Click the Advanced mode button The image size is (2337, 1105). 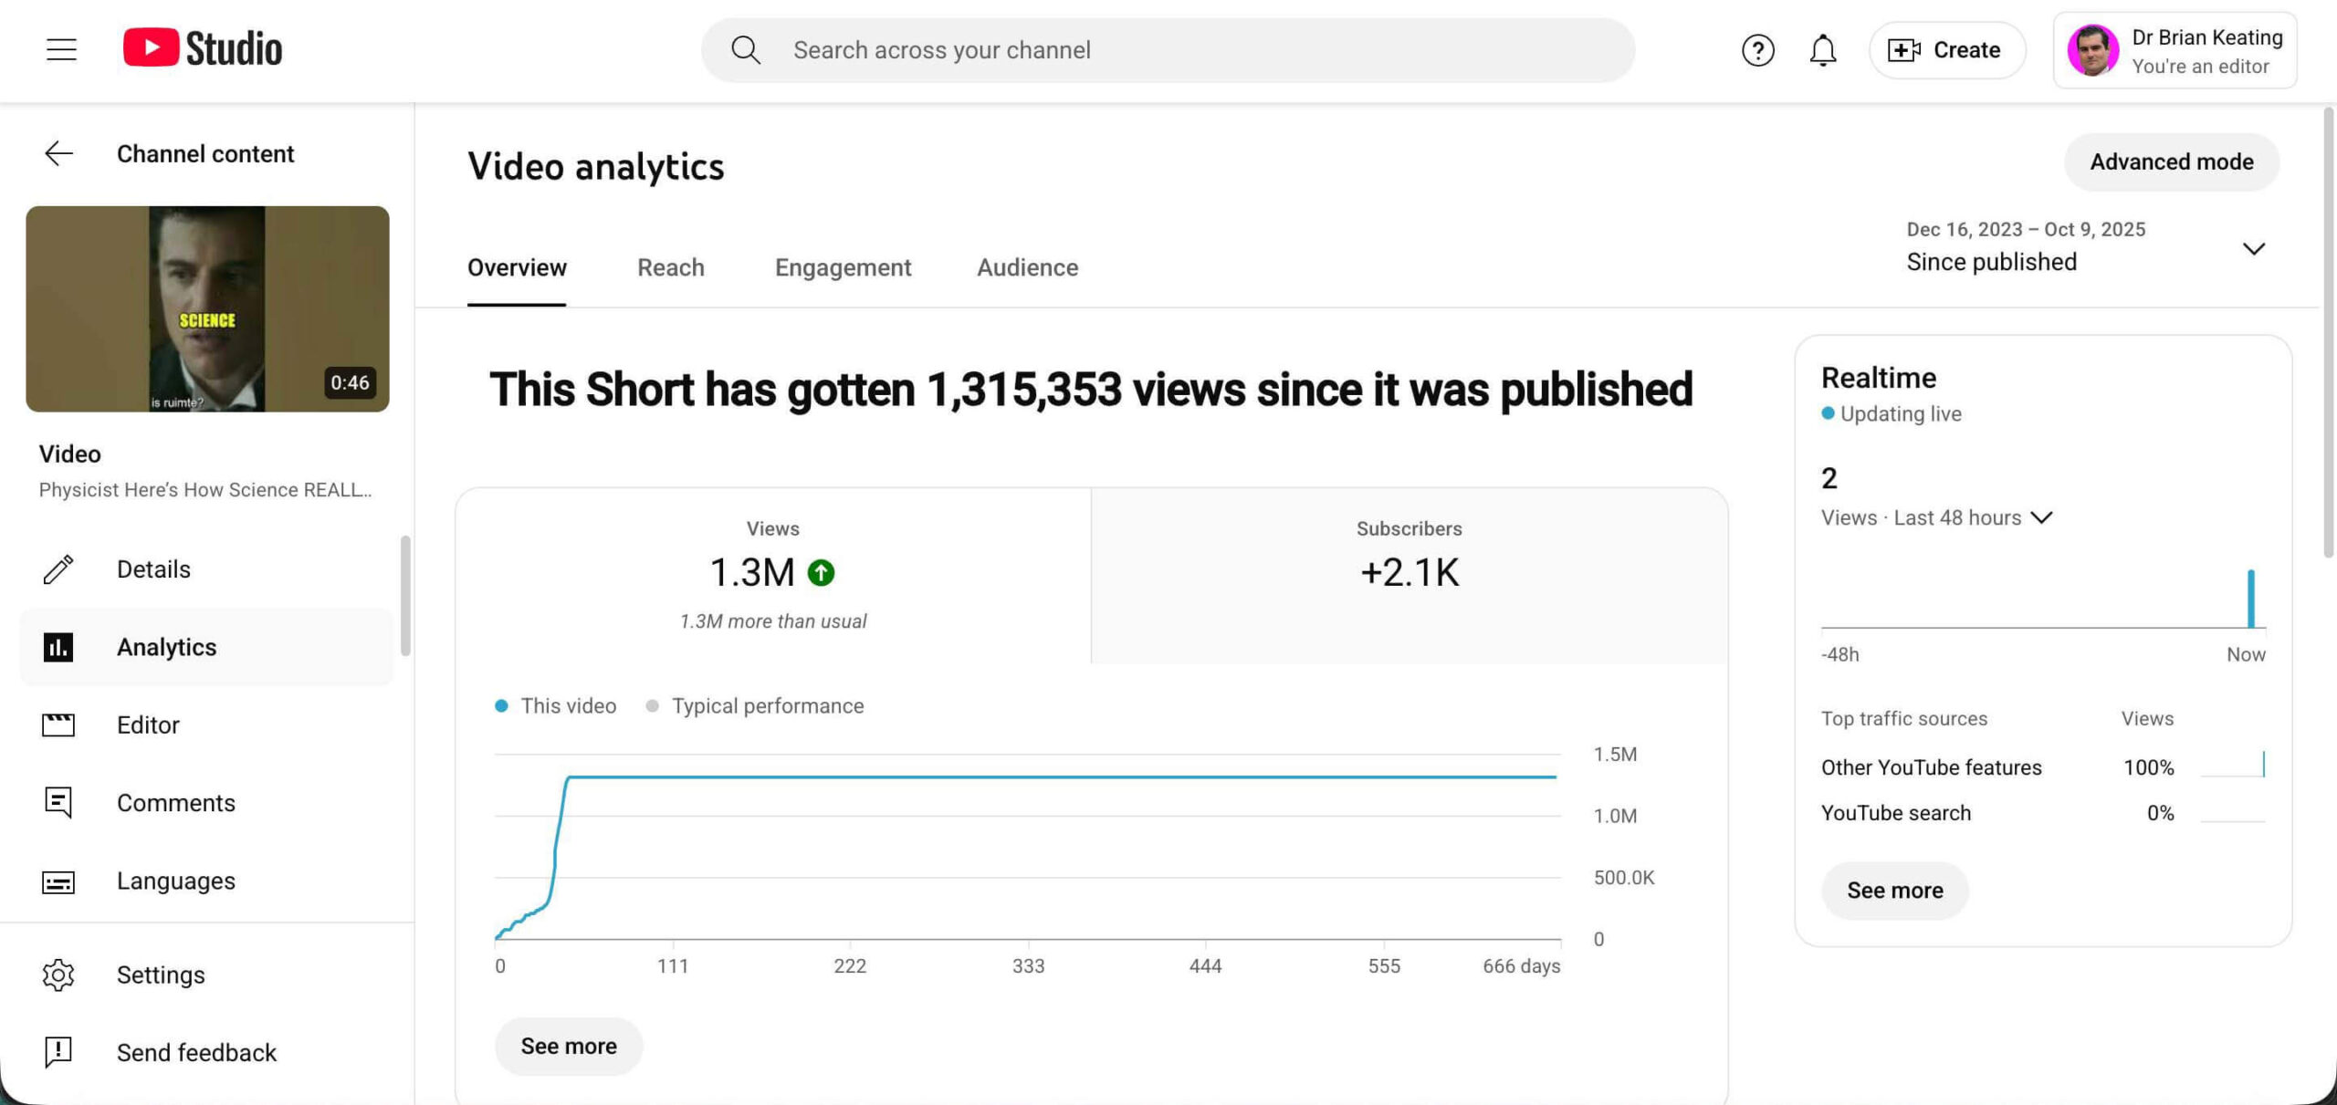(2171, 162)
